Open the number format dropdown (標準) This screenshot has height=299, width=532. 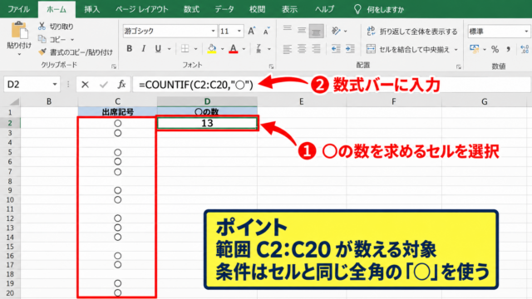526,32
